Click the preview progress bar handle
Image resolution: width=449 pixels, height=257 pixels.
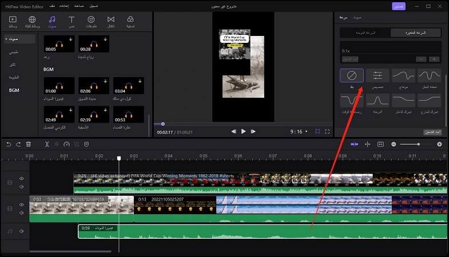[x=163, y=124]
